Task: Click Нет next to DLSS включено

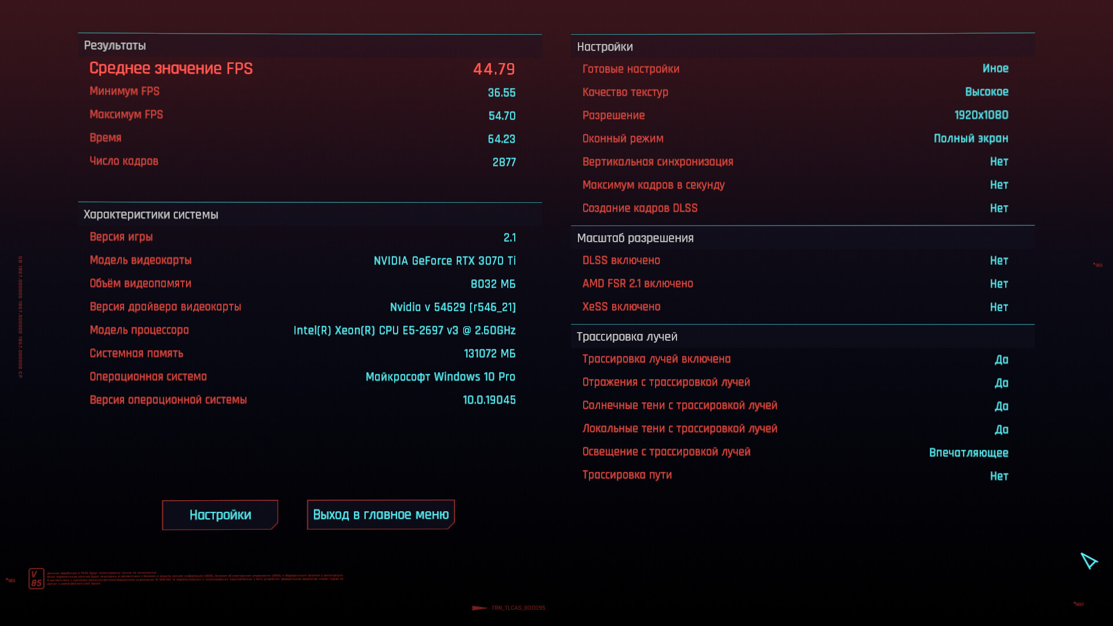Action: click(x=998, y=261)
